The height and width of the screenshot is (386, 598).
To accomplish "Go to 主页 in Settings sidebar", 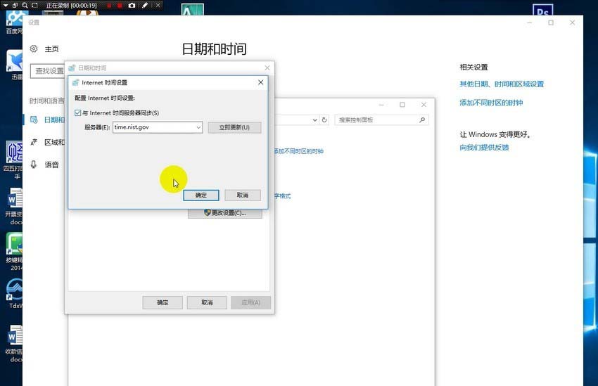I will (x=51, y=49).
